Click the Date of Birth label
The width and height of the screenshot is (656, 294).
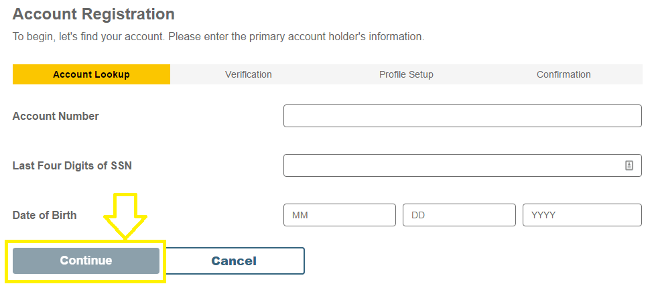[x=45, y=216]
